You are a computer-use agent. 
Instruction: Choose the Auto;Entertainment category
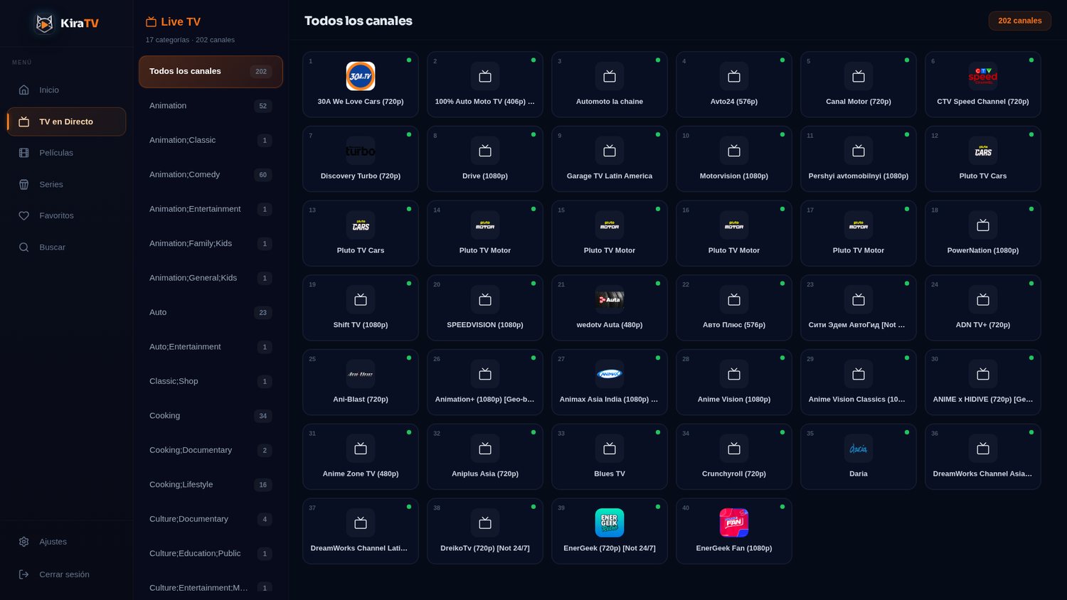point(211,348)
